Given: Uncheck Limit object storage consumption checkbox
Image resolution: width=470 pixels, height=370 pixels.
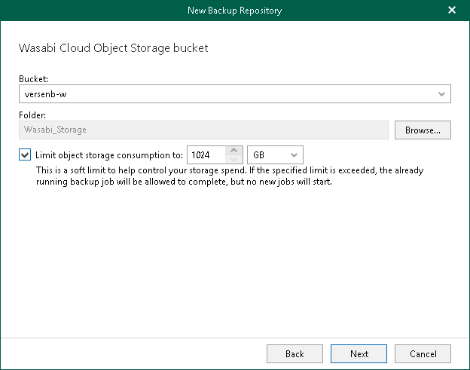Looking at the screenshot, I should point(25,154).
